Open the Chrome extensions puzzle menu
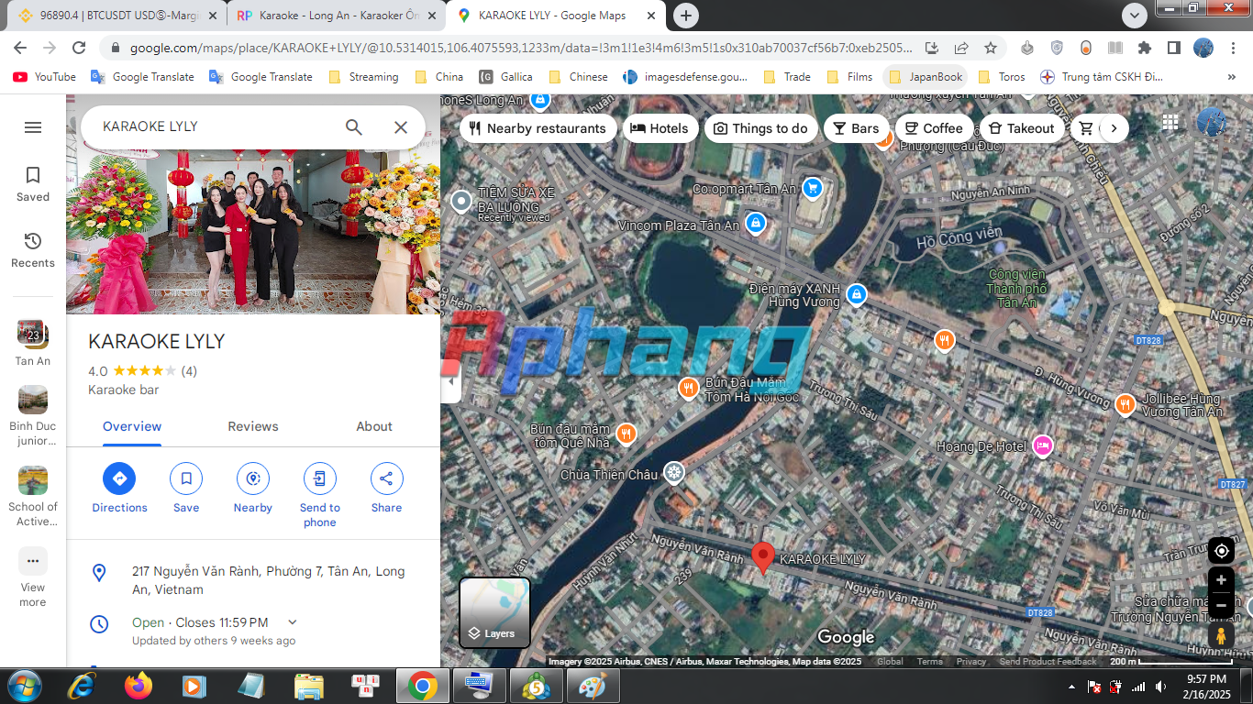Screen dimensions: 1253x704 pos(1144,48)
